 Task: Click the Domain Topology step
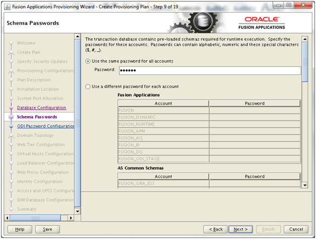[35, 135]
